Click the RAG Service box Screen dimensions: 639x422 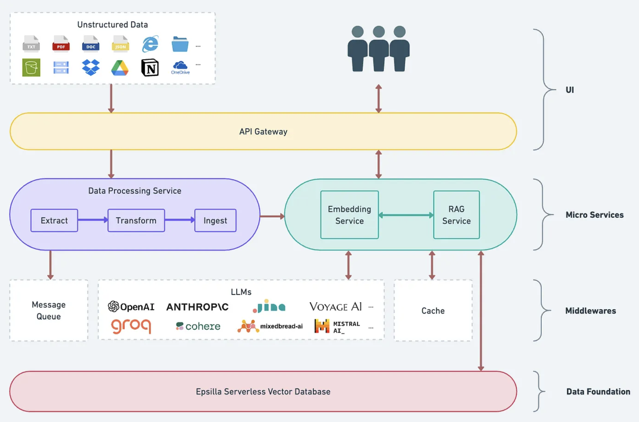(x=456, y=215)
